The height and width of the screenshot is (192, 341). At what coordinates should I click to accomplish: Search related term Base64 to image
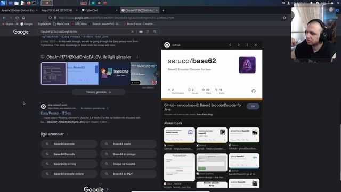[128, 154]
